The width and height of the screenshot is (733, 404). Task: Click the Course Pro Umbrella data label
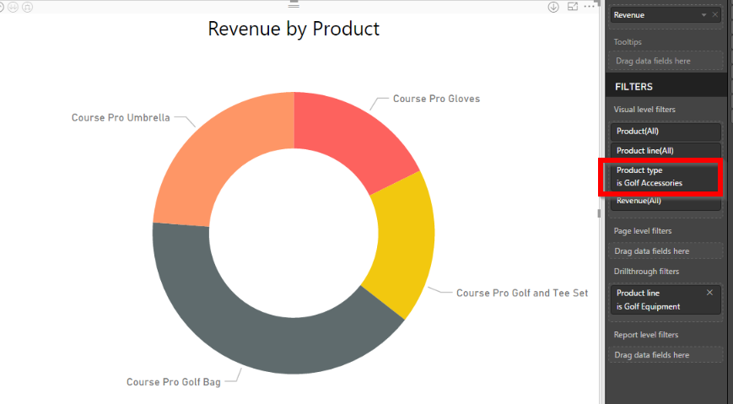[121, 117]
